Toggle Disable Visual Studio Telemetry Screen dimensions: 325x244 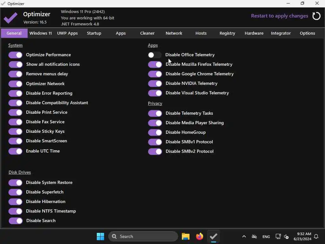point(155,93)
